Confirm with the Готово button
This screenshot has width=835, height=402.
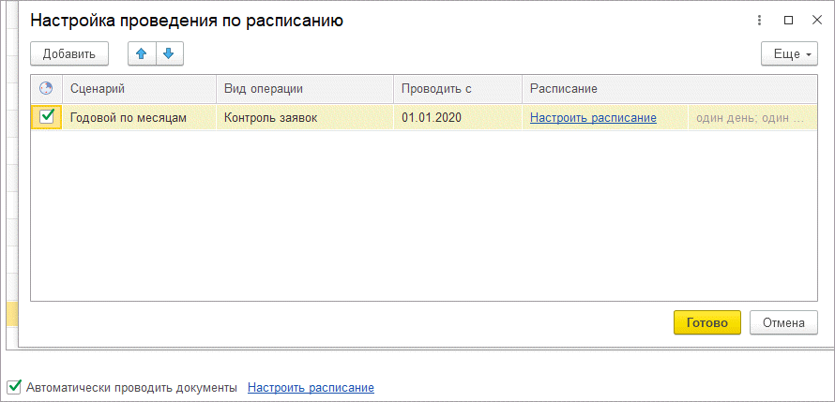[x=706, y=322]
